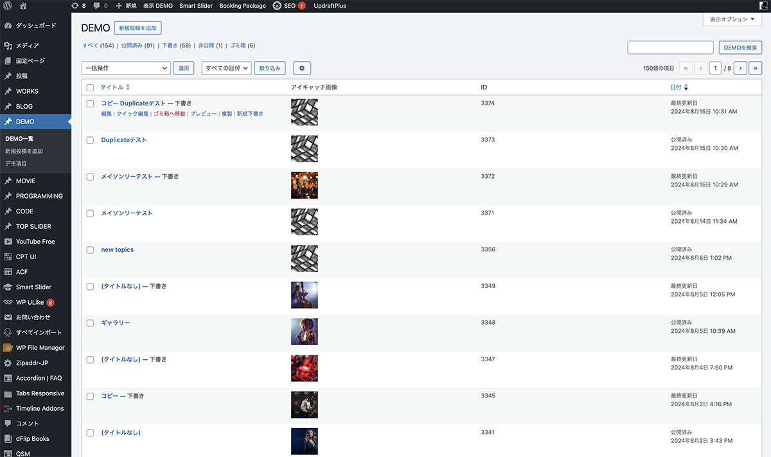The height and width of the screenshot is (457, 771).
Task: Open the MOVIE menu in sidebar
Action: pos(26,181)
